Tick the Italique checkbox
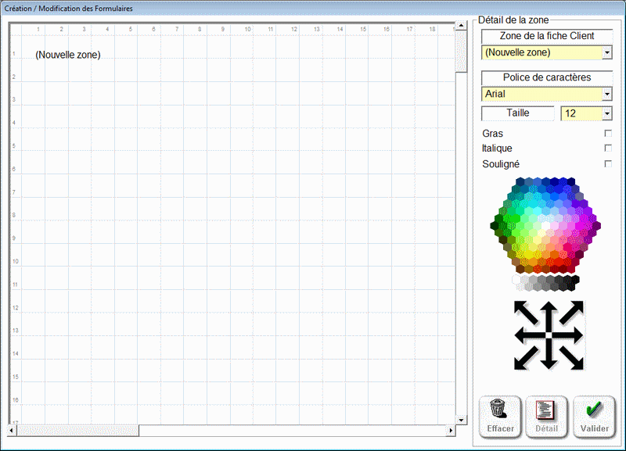The height and width of the screenshot is (451, 626). [608, 149]
